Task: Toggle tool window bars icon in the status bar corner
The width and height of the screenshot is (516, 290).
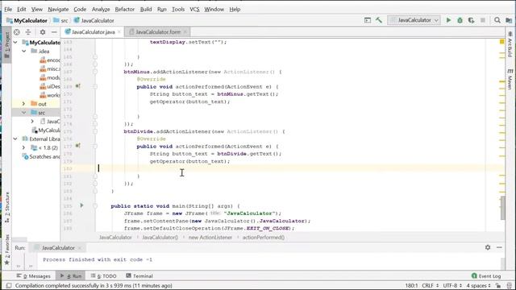Action: [x=9, y=285]
